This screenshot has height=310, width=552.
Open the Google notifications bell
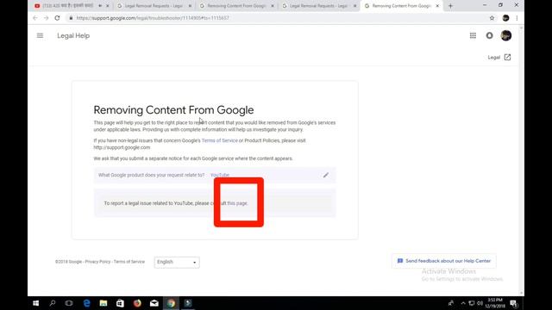point(489,35)
